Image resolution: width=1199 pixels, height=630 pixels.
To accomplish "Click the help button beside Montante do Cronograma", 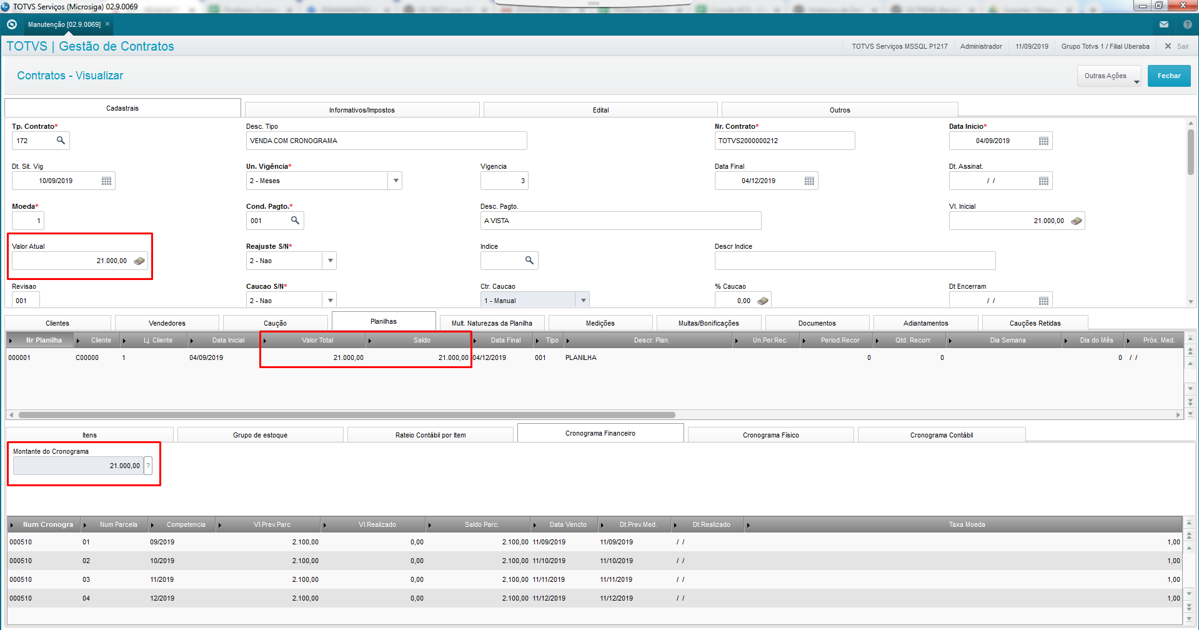I will [148, 466].
